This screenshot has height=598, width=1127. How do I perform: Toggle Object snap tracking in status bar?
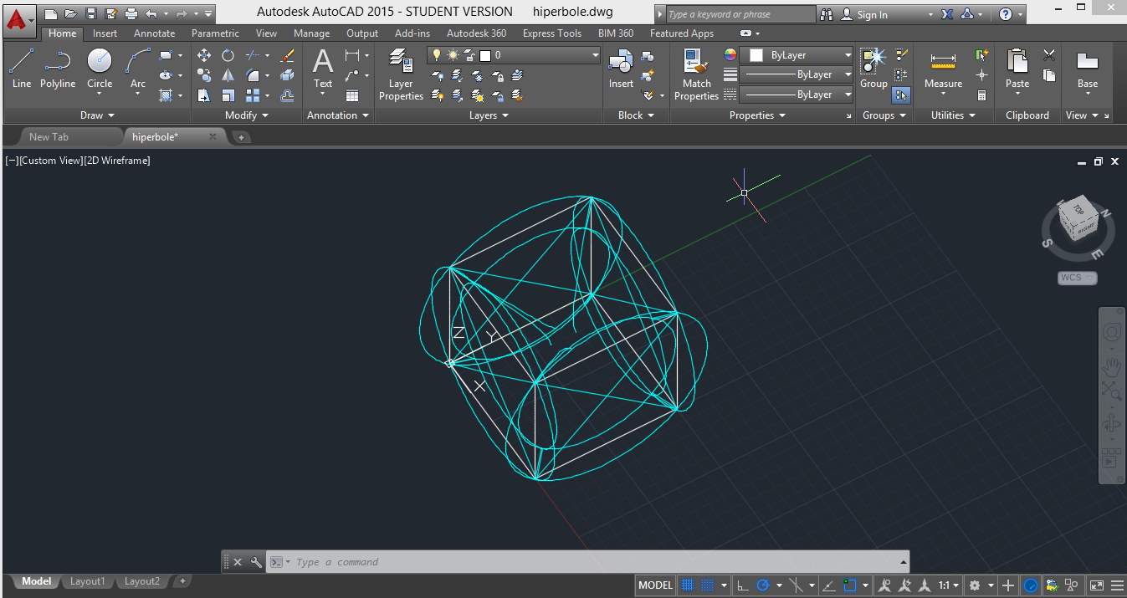coord(828,585)
